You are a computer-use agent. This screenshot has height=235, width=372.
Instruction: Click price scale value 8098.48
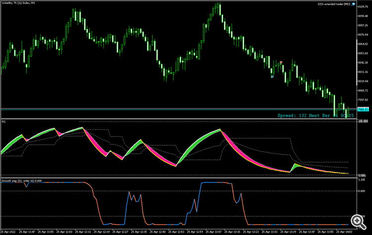point(363,16)
